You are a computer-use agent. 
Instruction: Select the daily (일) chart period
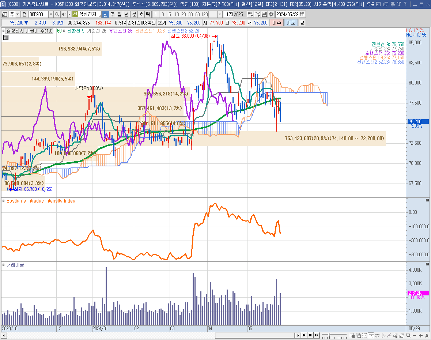point(106,14)
